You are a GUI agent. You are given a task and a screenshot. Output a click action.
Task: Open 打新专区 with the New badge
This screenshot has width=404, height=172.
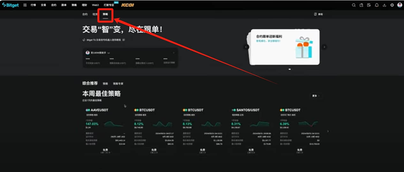click(x=109, y=5)
